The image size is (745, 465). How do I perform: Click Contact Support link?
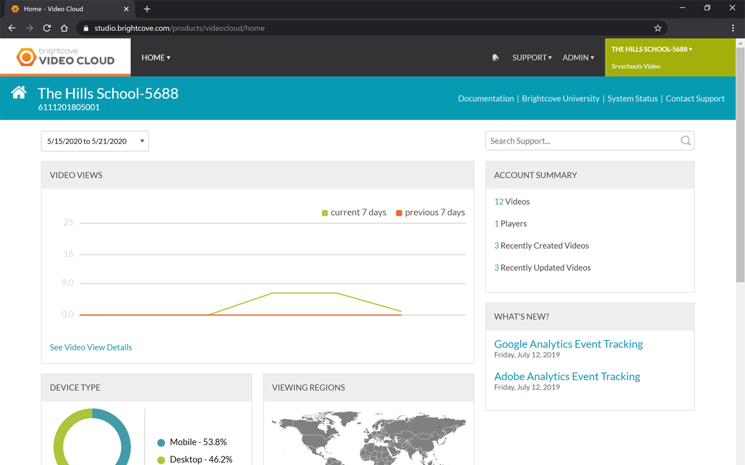tap(695, 98)
